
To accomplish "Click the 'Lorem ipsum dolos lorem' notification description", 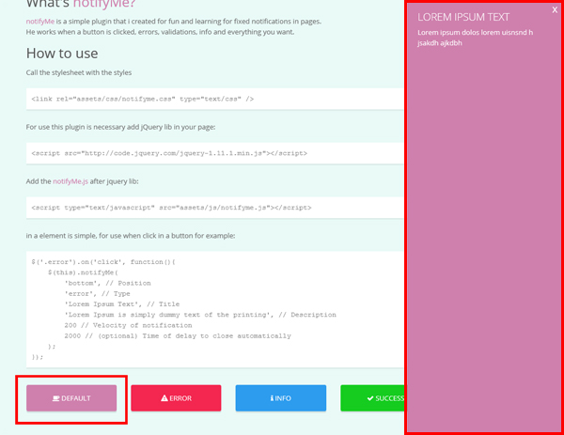I will (475, 38).
